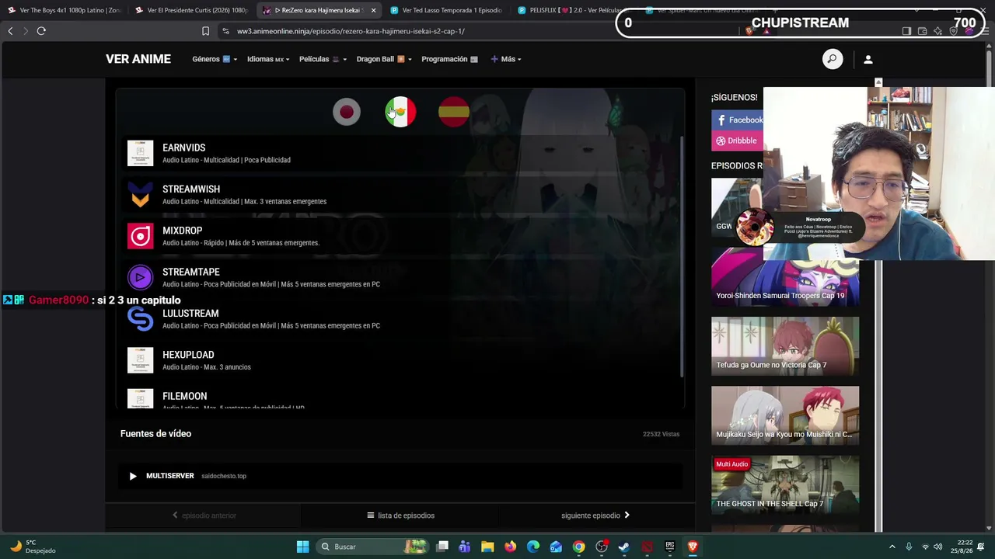Open the site search magnifier

(x=833, y=59)
